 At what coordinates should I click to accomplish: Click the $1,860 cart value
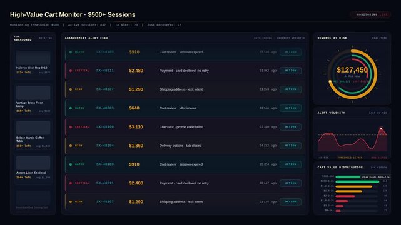pyautogui.click(x=136, y=146)
